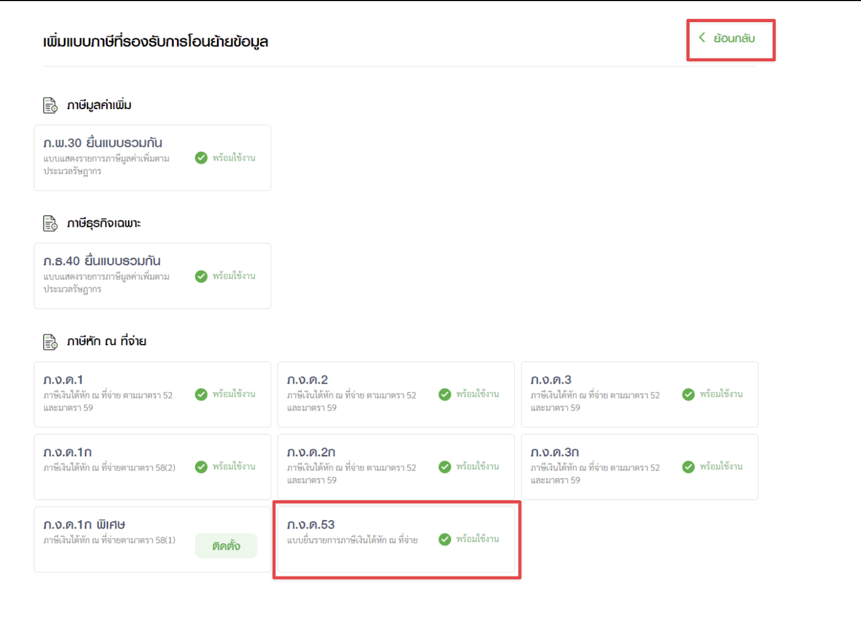Click green check icon on ภ.ง.ด.1 card
Viewport: 861px width, 629px height.
coord(201,394)
